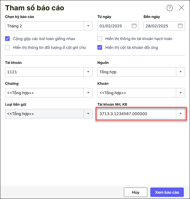Open the Chương dropdown arrow
The height and width of the screenshot is (199, 190).
88,93
